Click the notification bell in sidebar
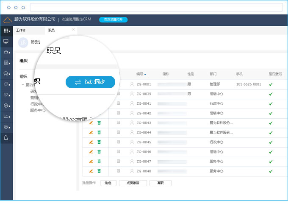This screenshot has width=288, height=212. 6,138
